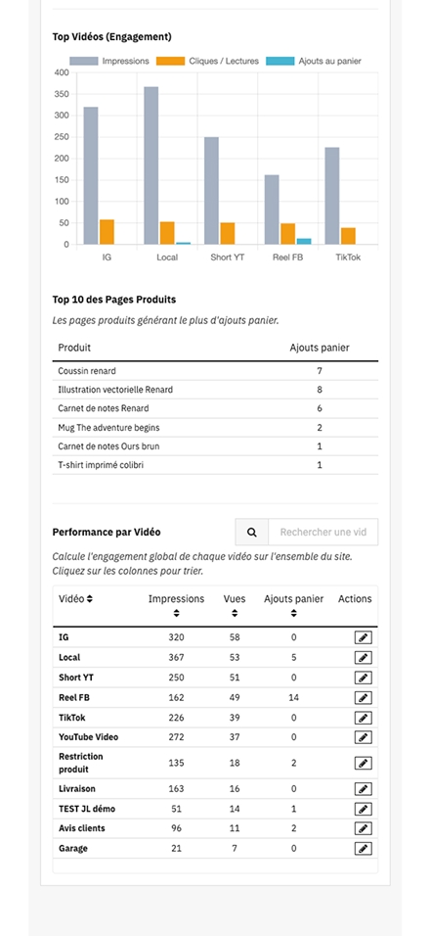Click the magnifier search icon
The width and height of the screenshot is (430, 936).
coord(252,532)
